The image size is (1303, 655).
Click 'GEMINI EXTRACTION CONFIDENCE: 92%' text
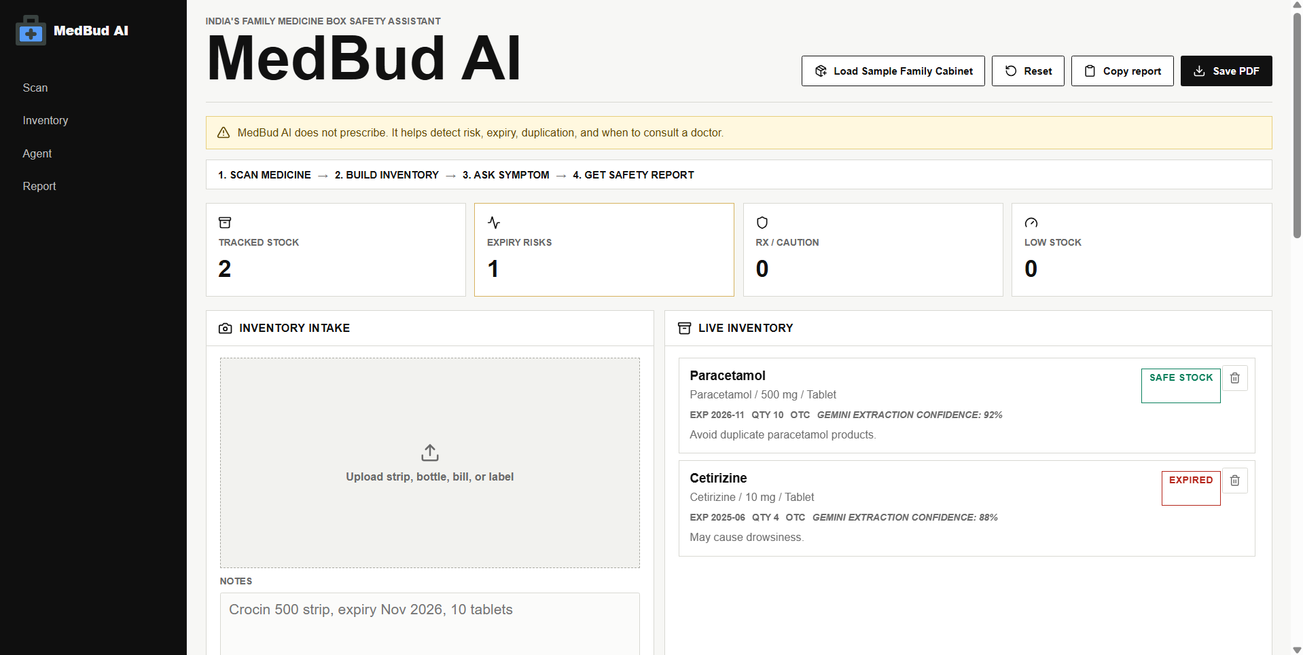point(910,415)
